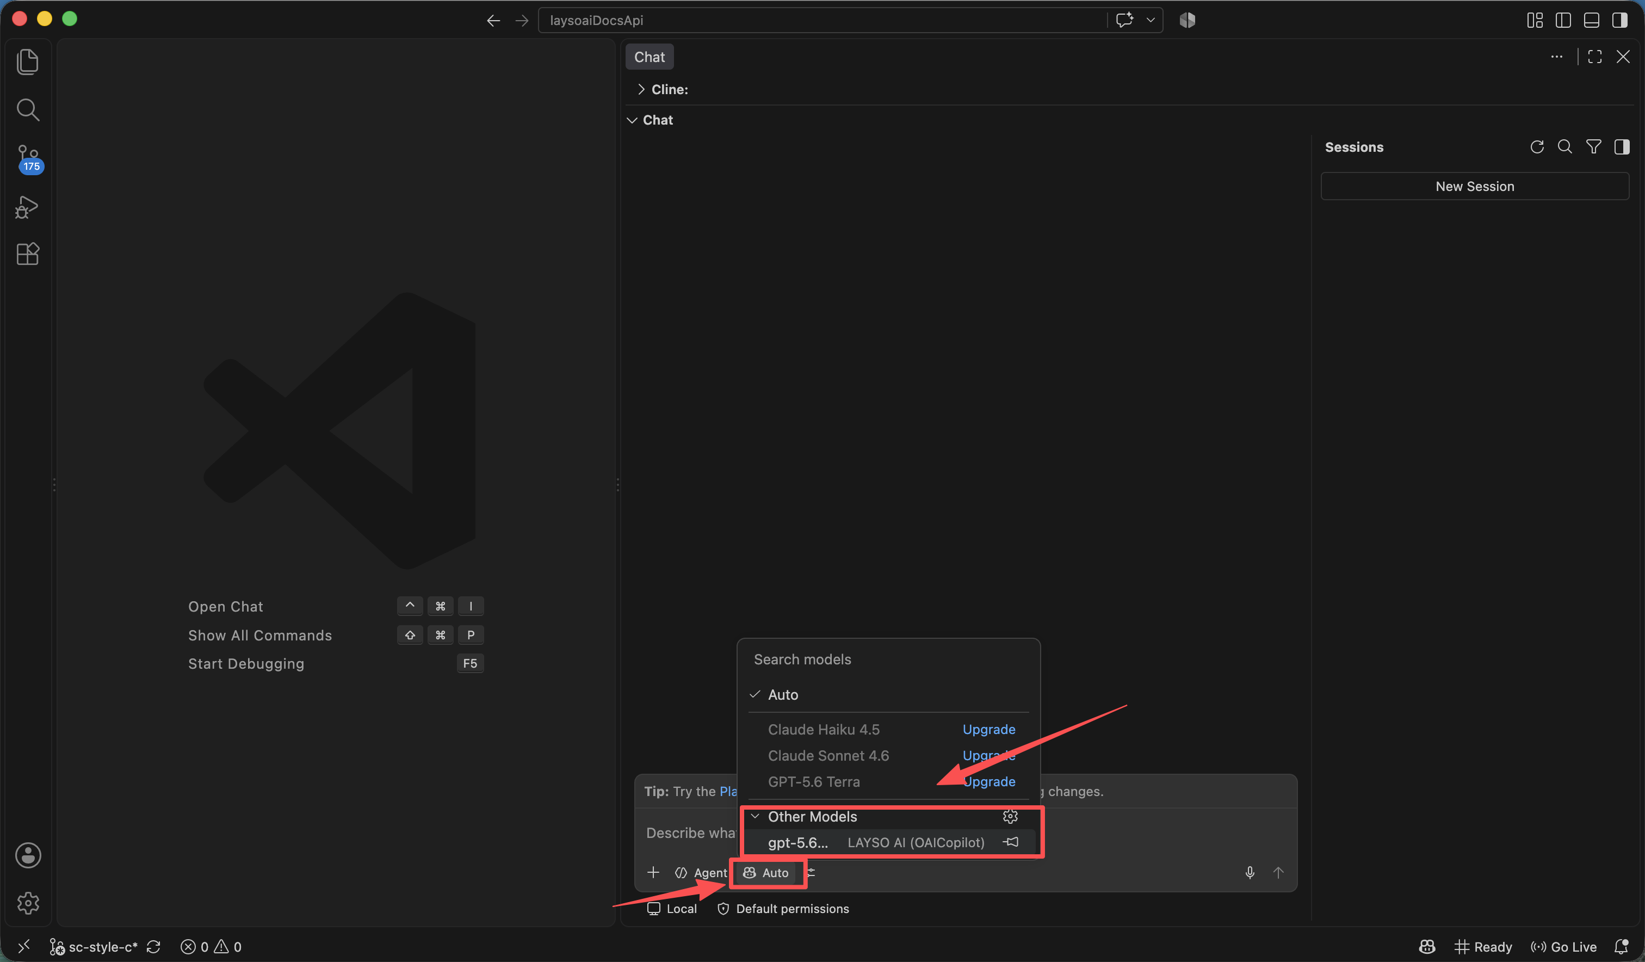Open chat dropdown arrow in title bar
1645x962 pixels.
[1150, 20]
